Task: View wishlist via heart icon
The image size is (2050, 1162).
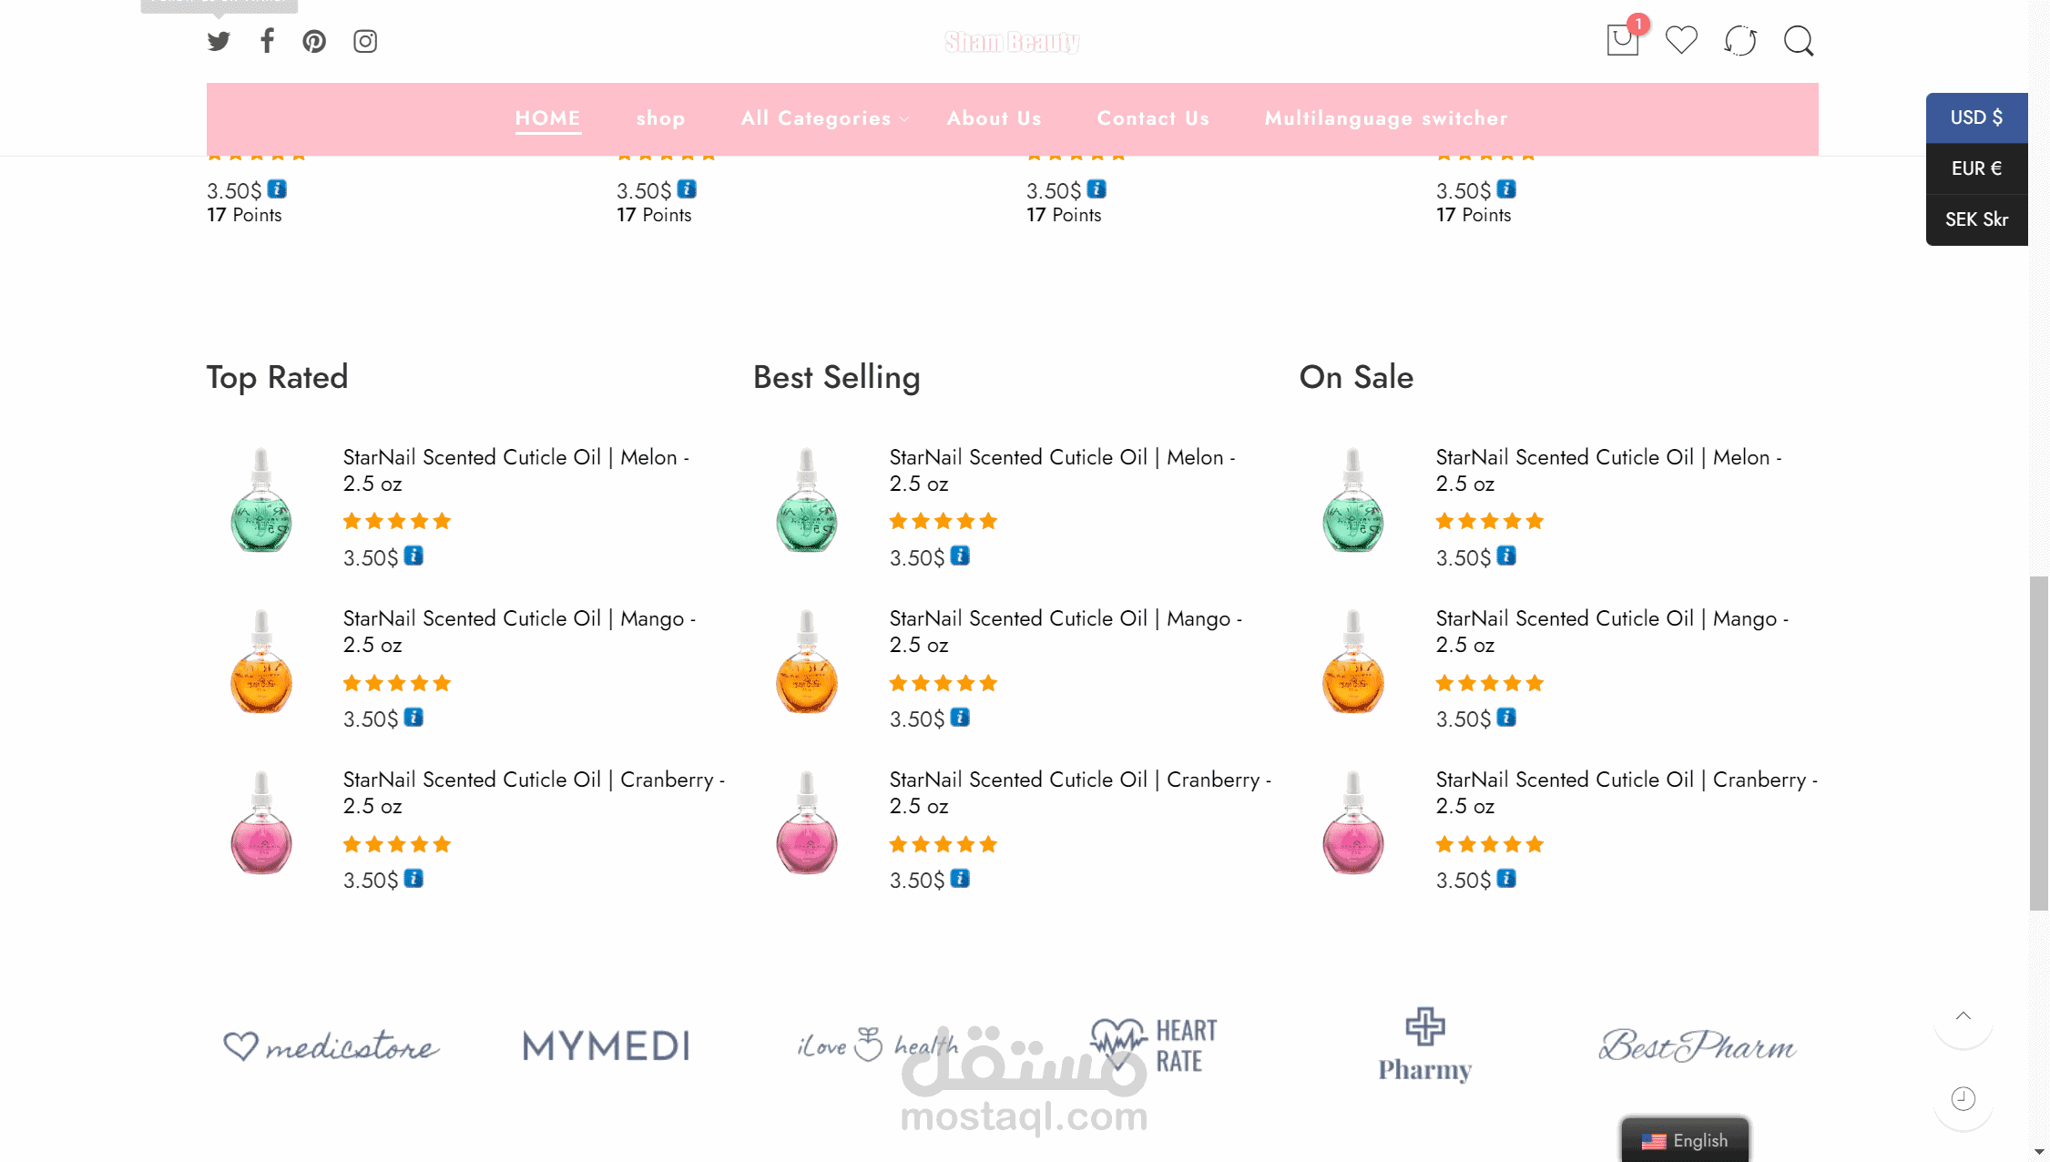Action: pos(1681,40)
